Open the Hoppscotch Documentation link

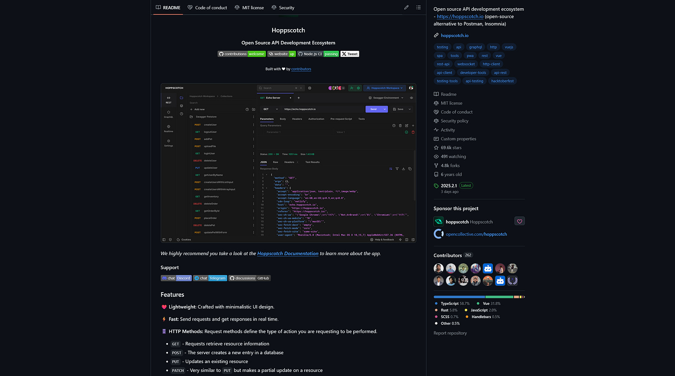[x=288, y=253]
